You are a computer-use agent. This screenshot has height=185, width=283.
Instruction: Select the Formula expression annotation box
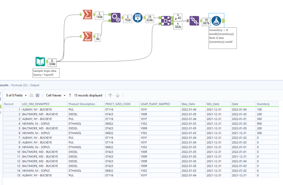tap(222, 38)
